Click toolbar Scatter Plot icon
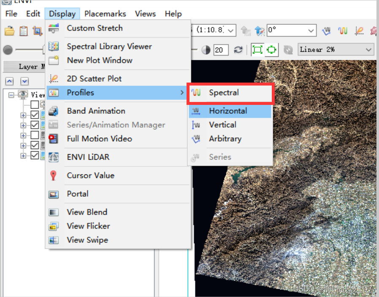 359,31
